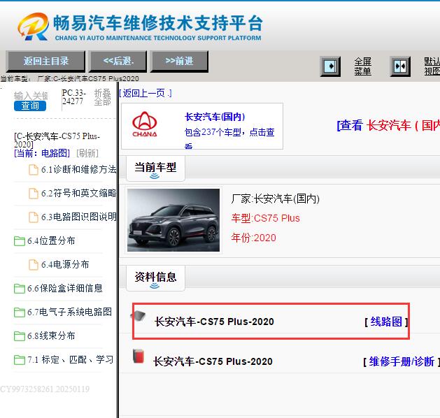Click 折叠全部 to collapse all

(102, 97)
